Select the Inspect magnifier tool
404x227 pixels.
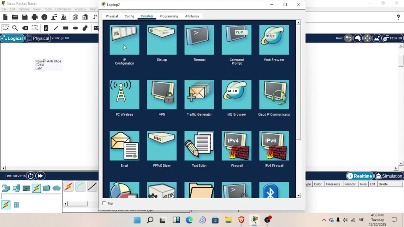15,28
